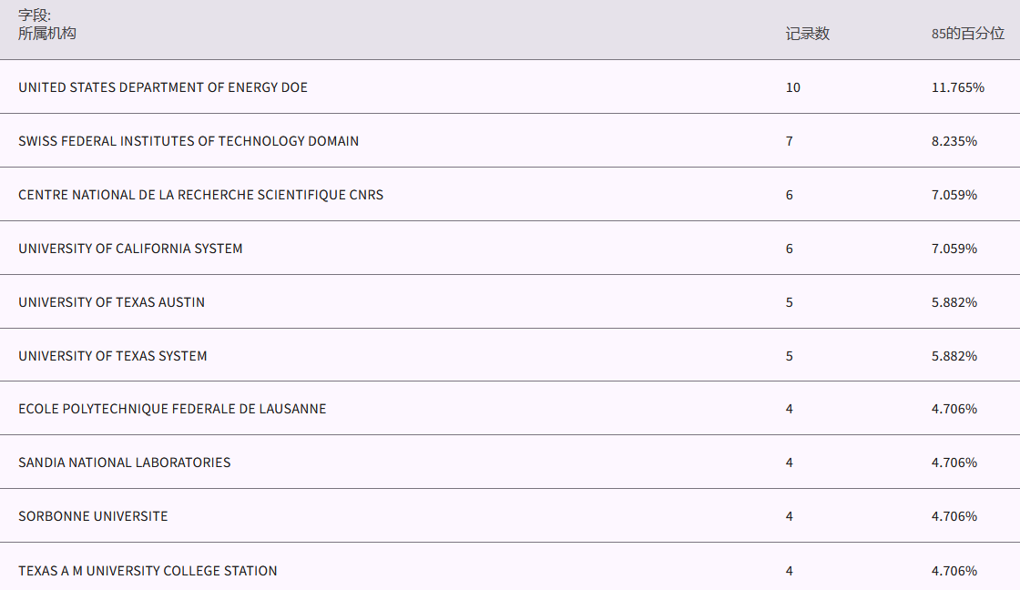This screenshot has height=590, width=1020.
Task: Open Swiss Federal Institutes of Technology Domain
Action: [x=189, y=141]
